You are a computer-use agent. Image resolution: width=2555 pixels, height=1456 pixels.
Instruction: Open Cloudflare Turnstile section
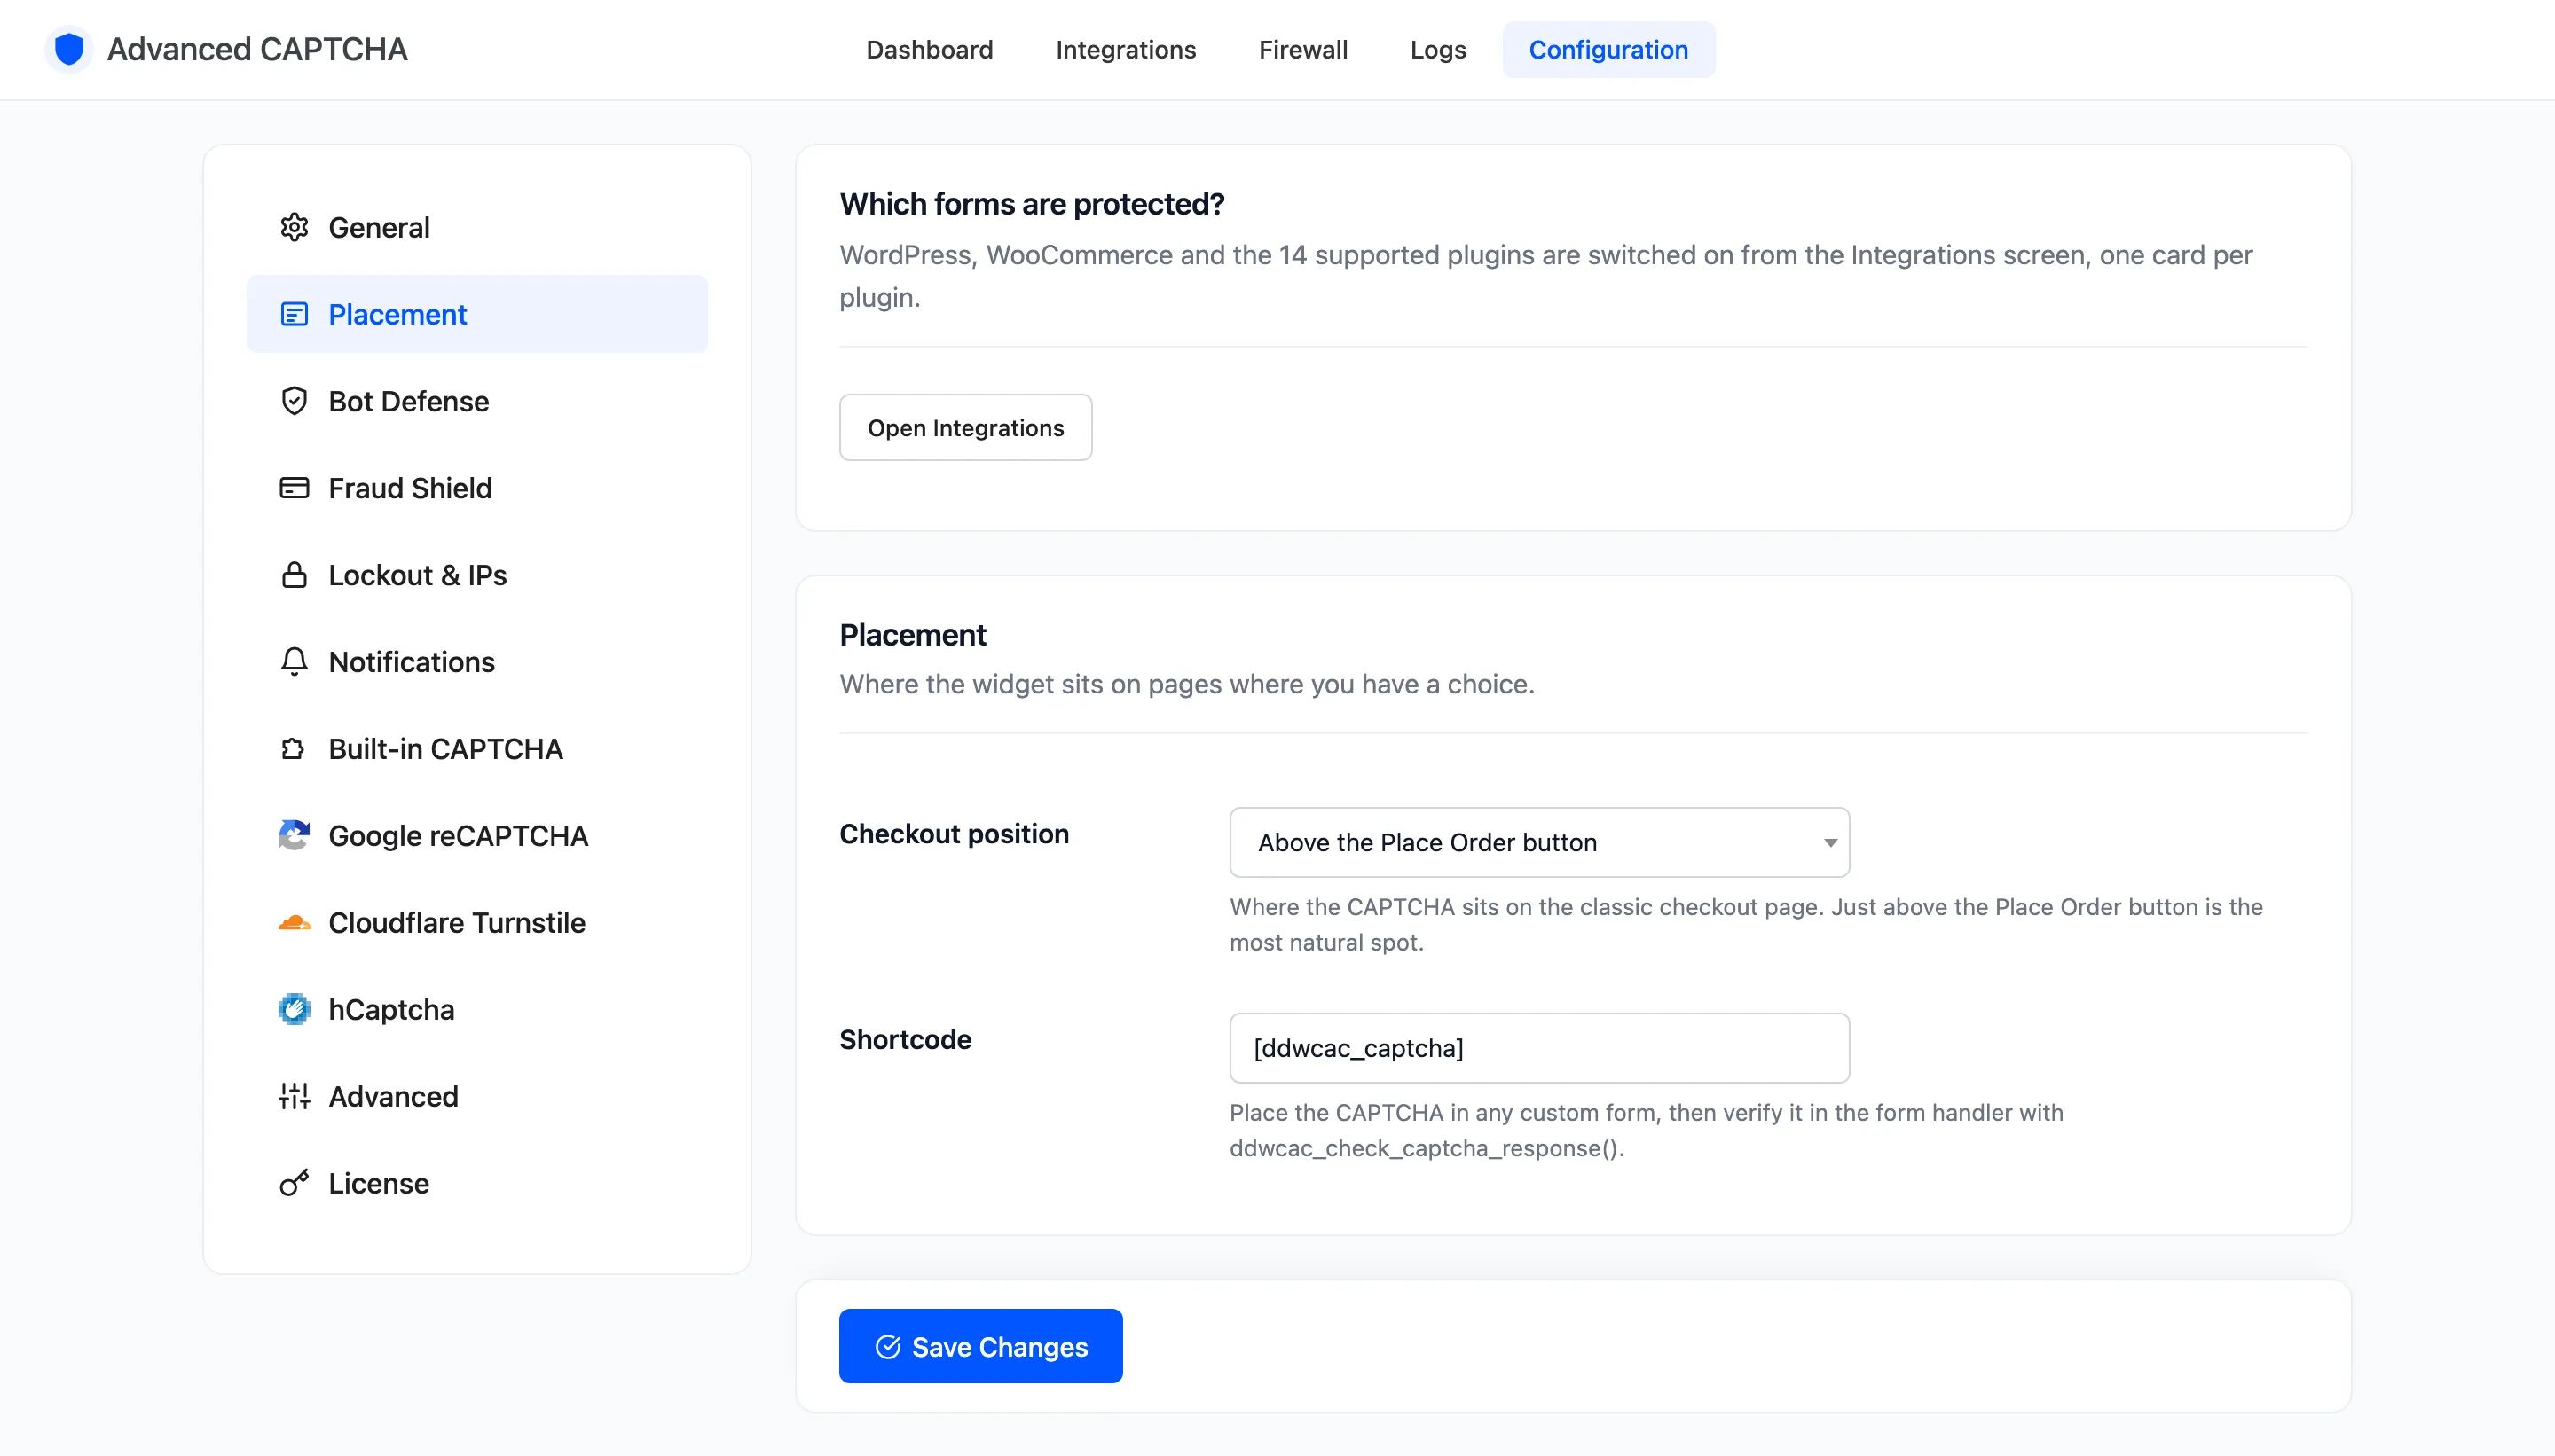tap(477, 922)
